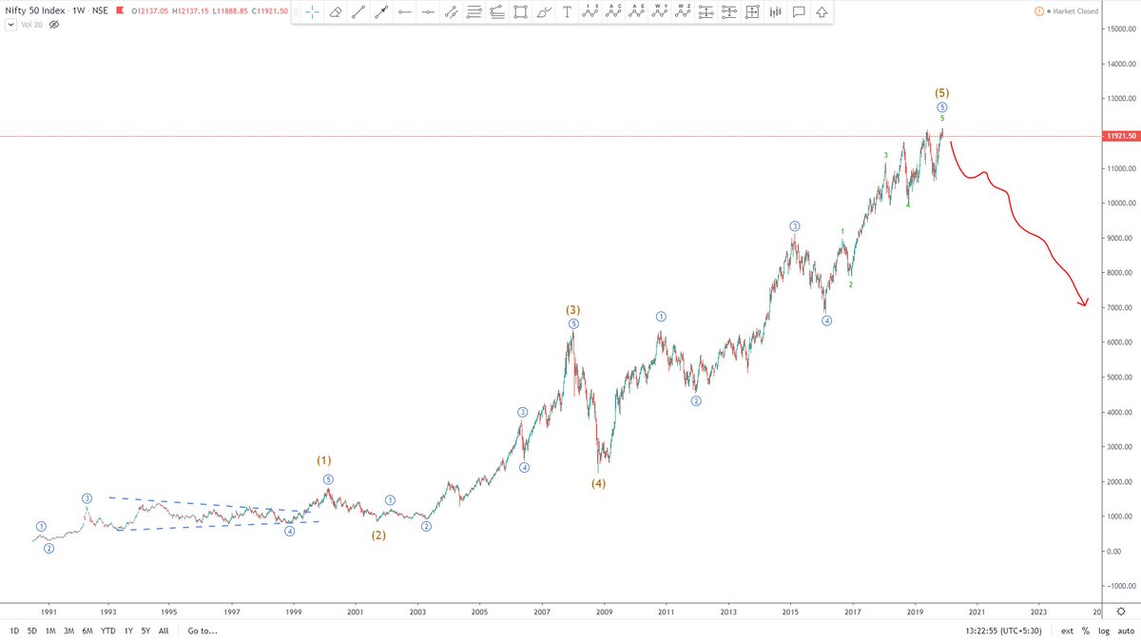Click the Nifty 50 Index symbol title

tap(34, 10)
